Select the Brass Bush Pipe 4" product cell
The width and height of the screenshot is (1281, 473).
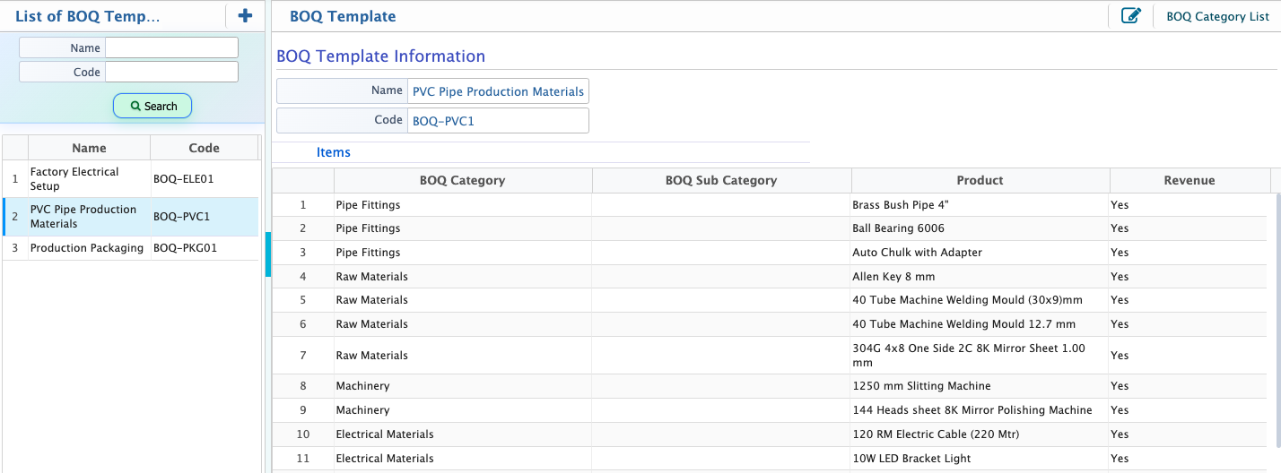tap(980, 205)
